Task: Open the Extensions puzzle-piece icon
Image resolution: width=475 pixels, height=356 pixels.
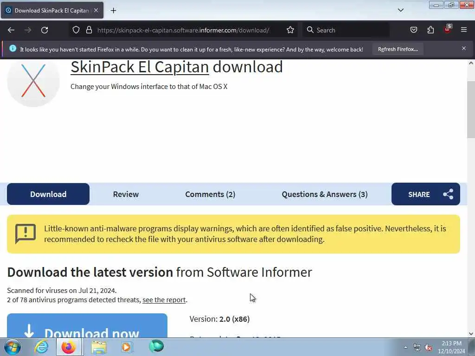Action: point(430,30)
